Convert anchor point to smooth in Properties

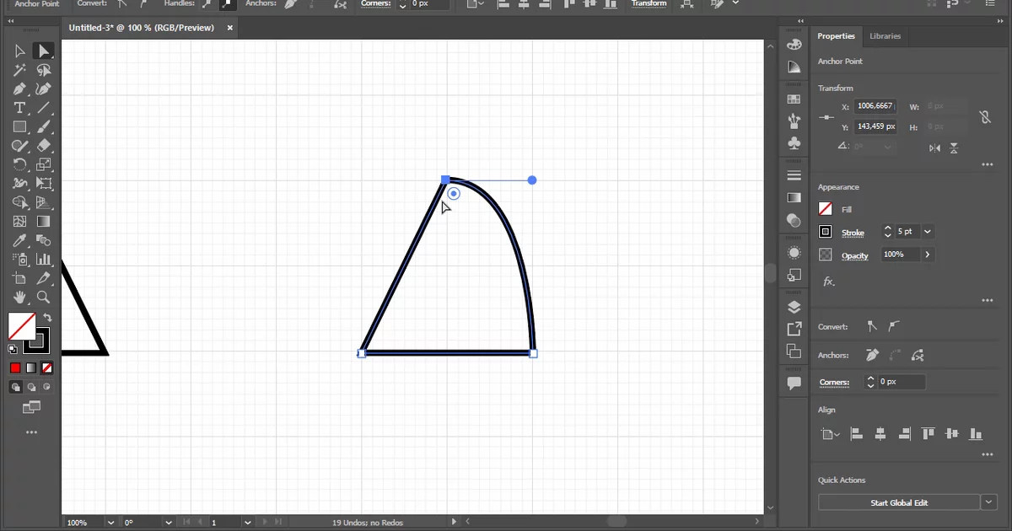pos(894,326)
